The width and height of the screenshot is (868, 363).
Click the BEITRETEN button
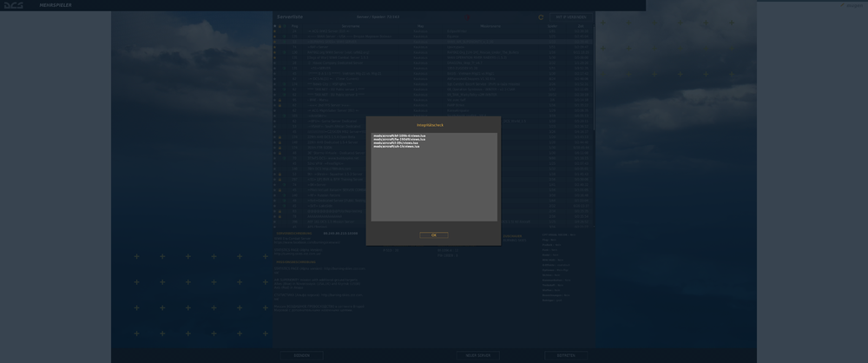(566, 355)
